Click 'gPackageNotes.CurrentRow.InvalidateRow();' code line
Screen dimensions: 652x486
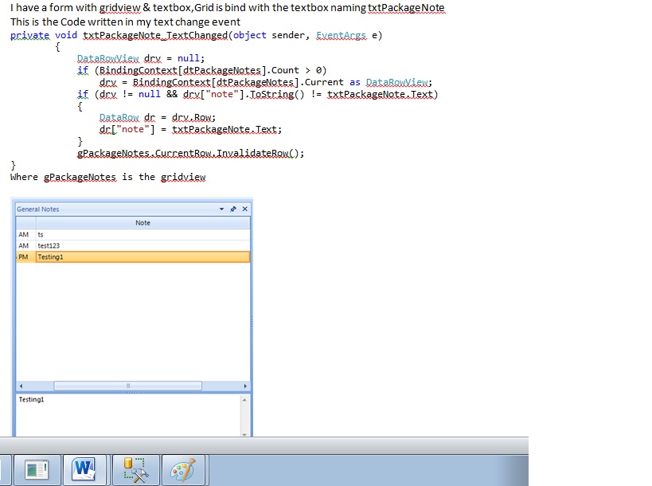click(191, 153)
